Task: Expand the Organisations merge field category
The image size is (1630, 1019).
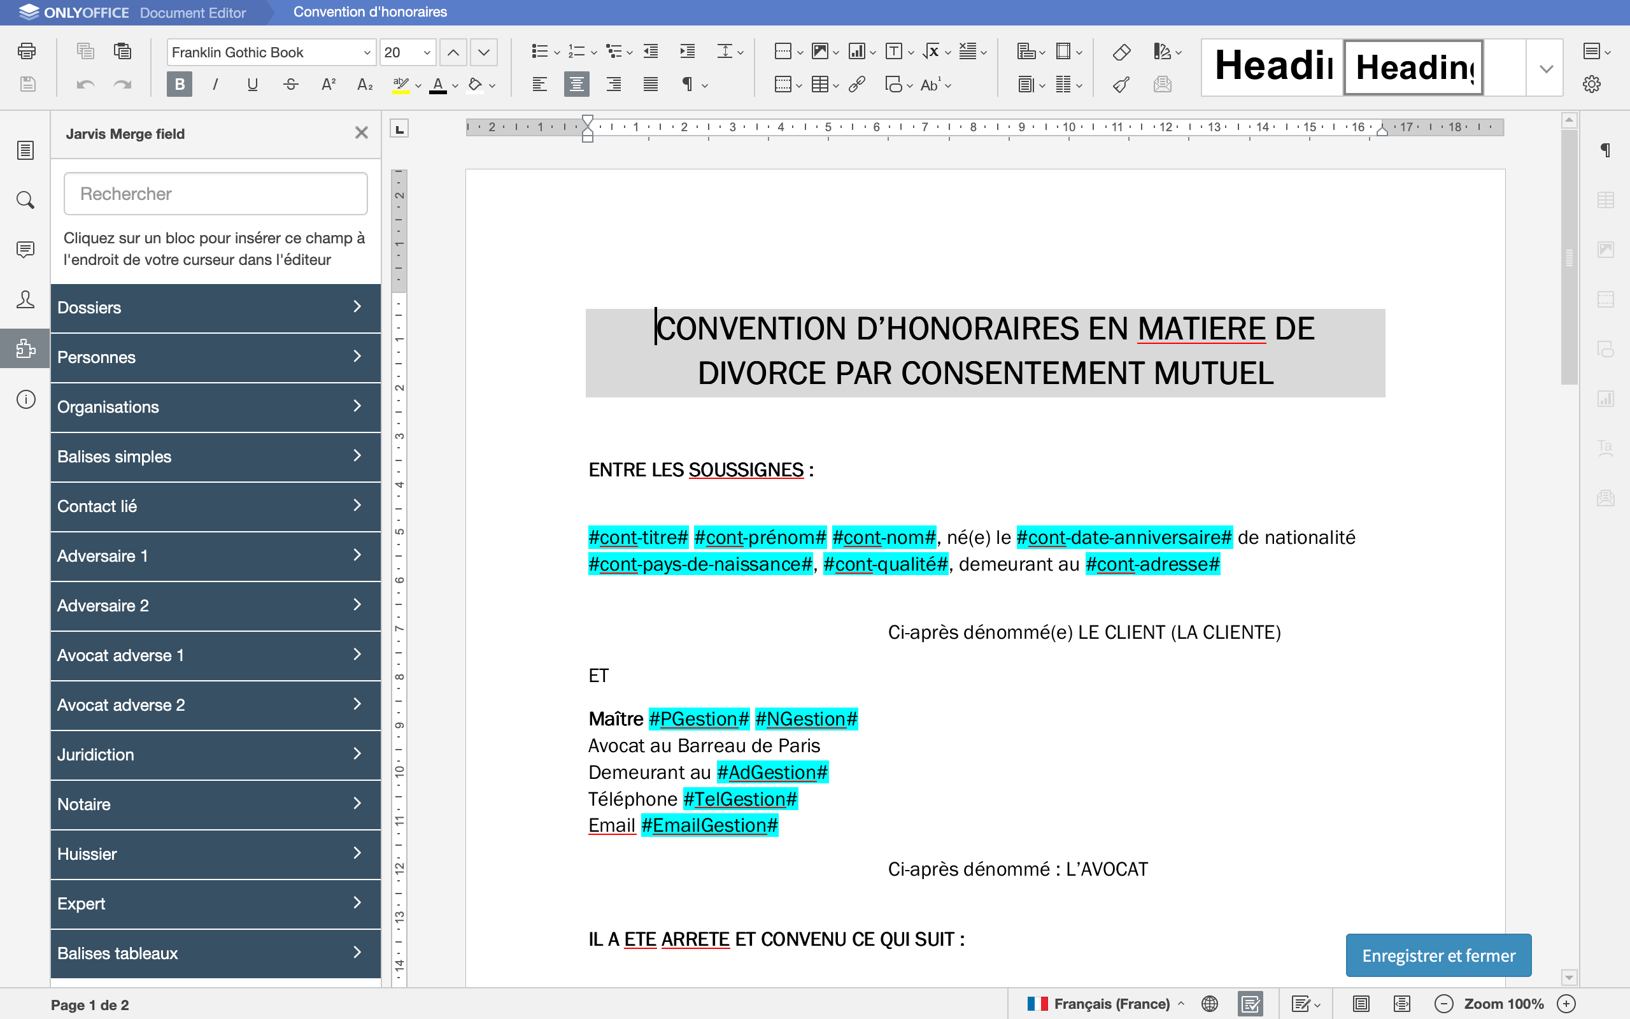Action: (213, 408)
